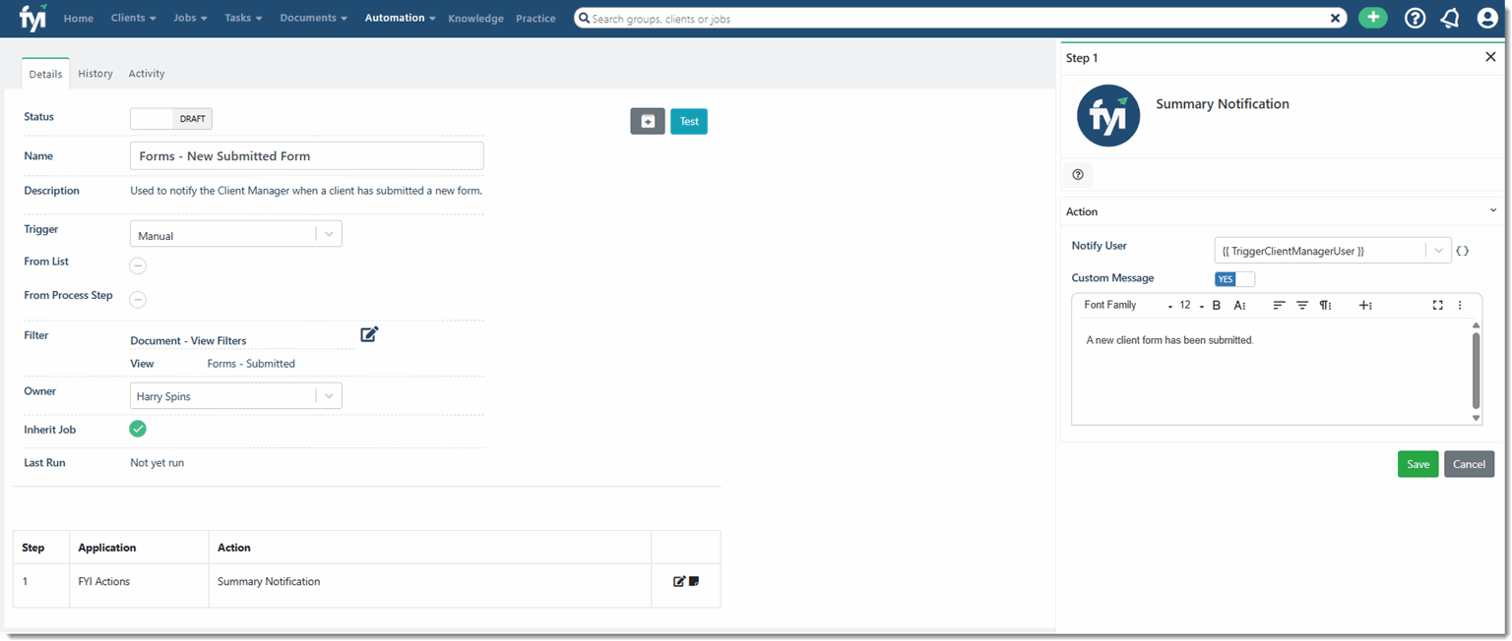The height and width of the screenshot is (641, 1512).
Task: Open the Tasks menu
Action: (243, 18)
